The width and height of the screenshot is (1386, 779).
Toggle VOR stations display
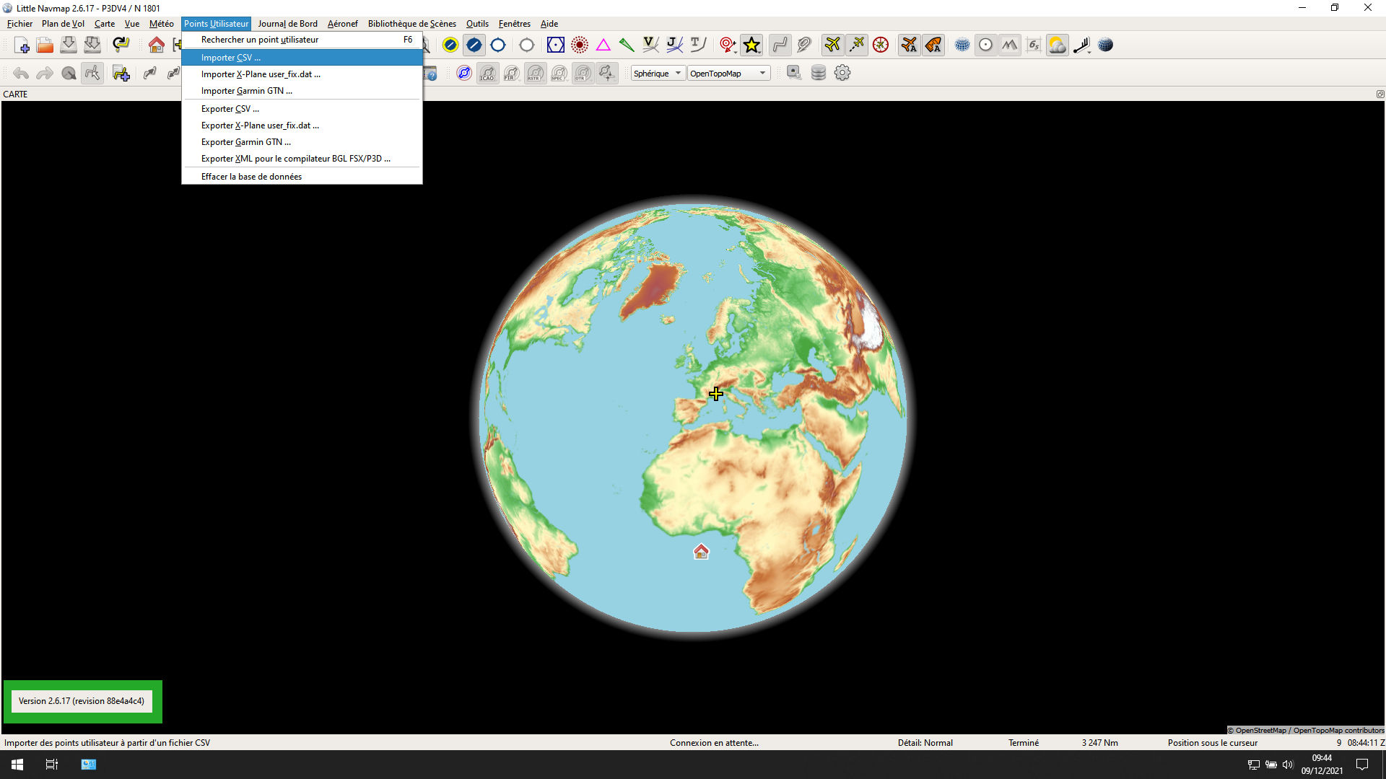tap(555, 45)
